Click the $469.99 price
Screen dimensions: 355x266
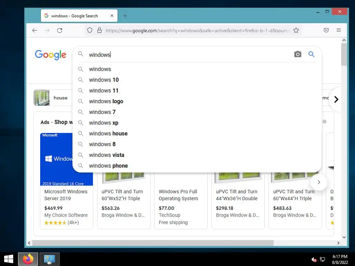pos(53,208)
